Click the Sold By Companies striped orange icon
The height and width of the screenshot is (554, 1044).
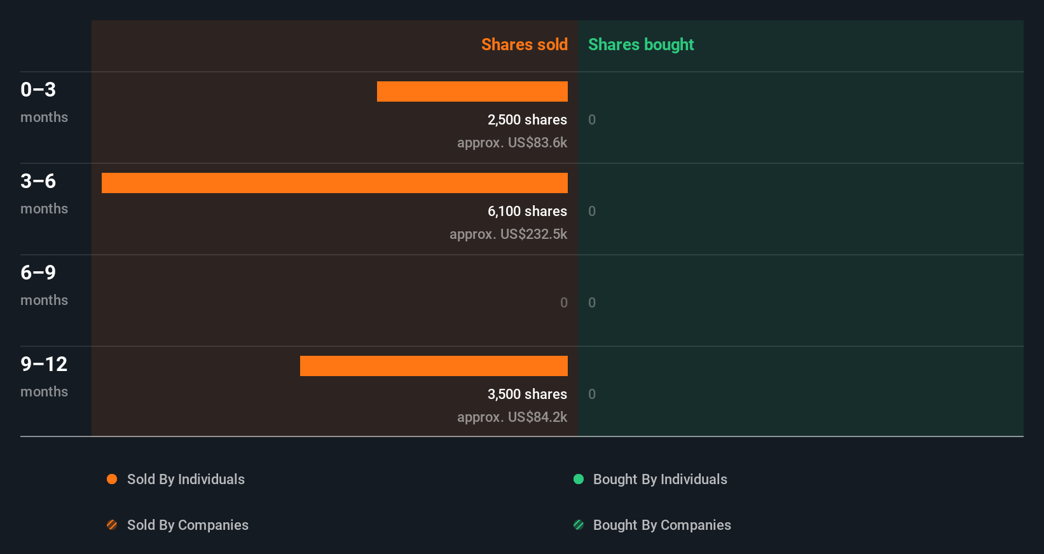pyautogui.click(x=112, y=525)
